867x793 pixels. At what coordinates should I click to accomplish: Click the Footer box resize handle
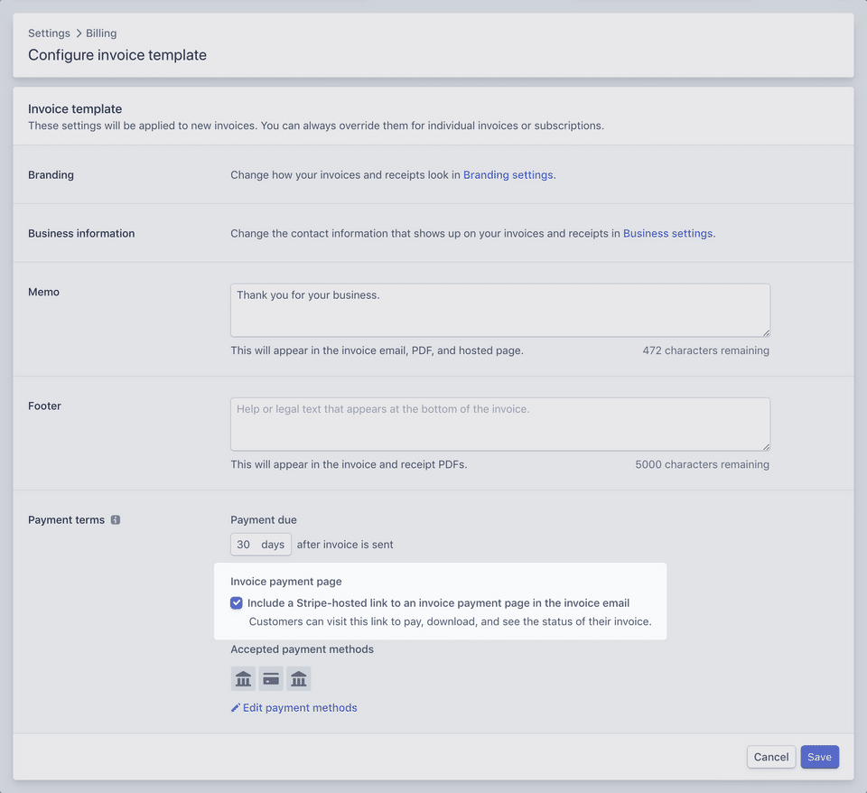pyautogui.click(x=766, y=446)
